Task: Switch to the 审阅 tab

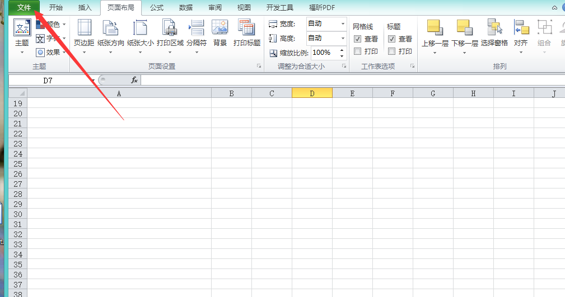Action: click(215, 8)
